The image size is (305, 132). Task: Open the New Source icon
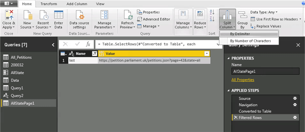(x=27, y=15)
